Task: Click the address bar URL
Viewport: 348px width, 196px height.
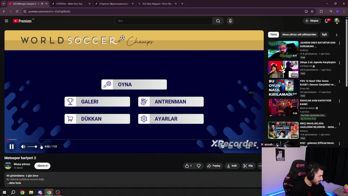Action: click(x=49, y=11)
